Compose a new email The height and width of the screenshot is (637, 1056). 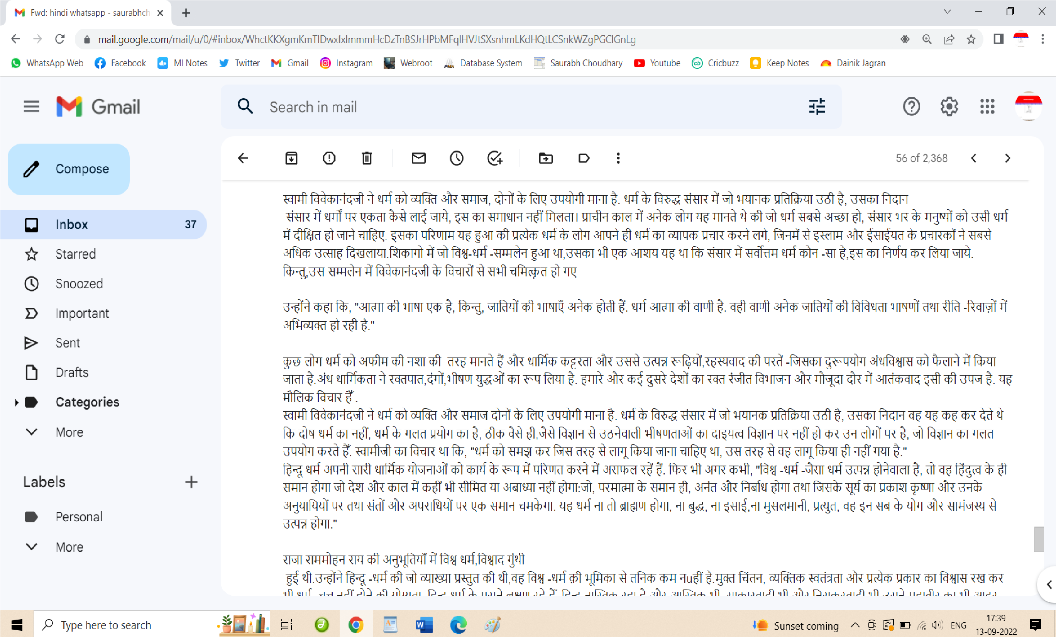coord(69,169)
